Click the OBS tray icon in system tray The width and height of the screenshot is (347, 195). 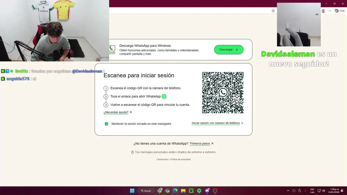(294, 191)
